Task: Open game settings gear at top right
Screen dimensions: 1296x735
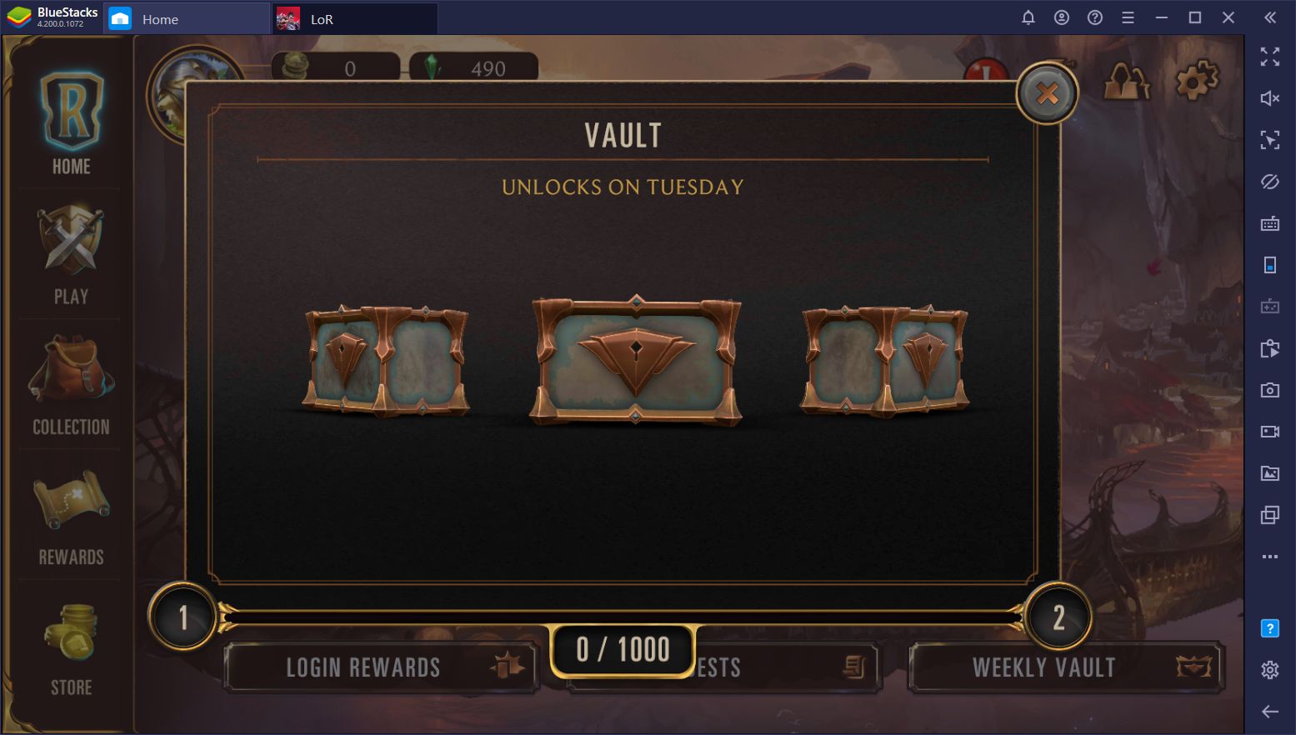Action: [1196, 81]
